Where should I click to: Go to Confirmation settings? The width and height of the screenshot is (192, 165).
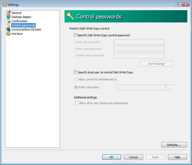tap(20, 21)
